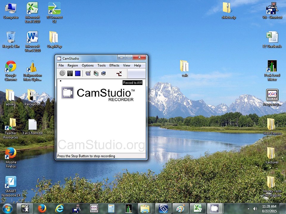Click the Peak Level Meter taskbar icon
The width and height of the screenshot is (286, 214).
[x=129, y=208]
